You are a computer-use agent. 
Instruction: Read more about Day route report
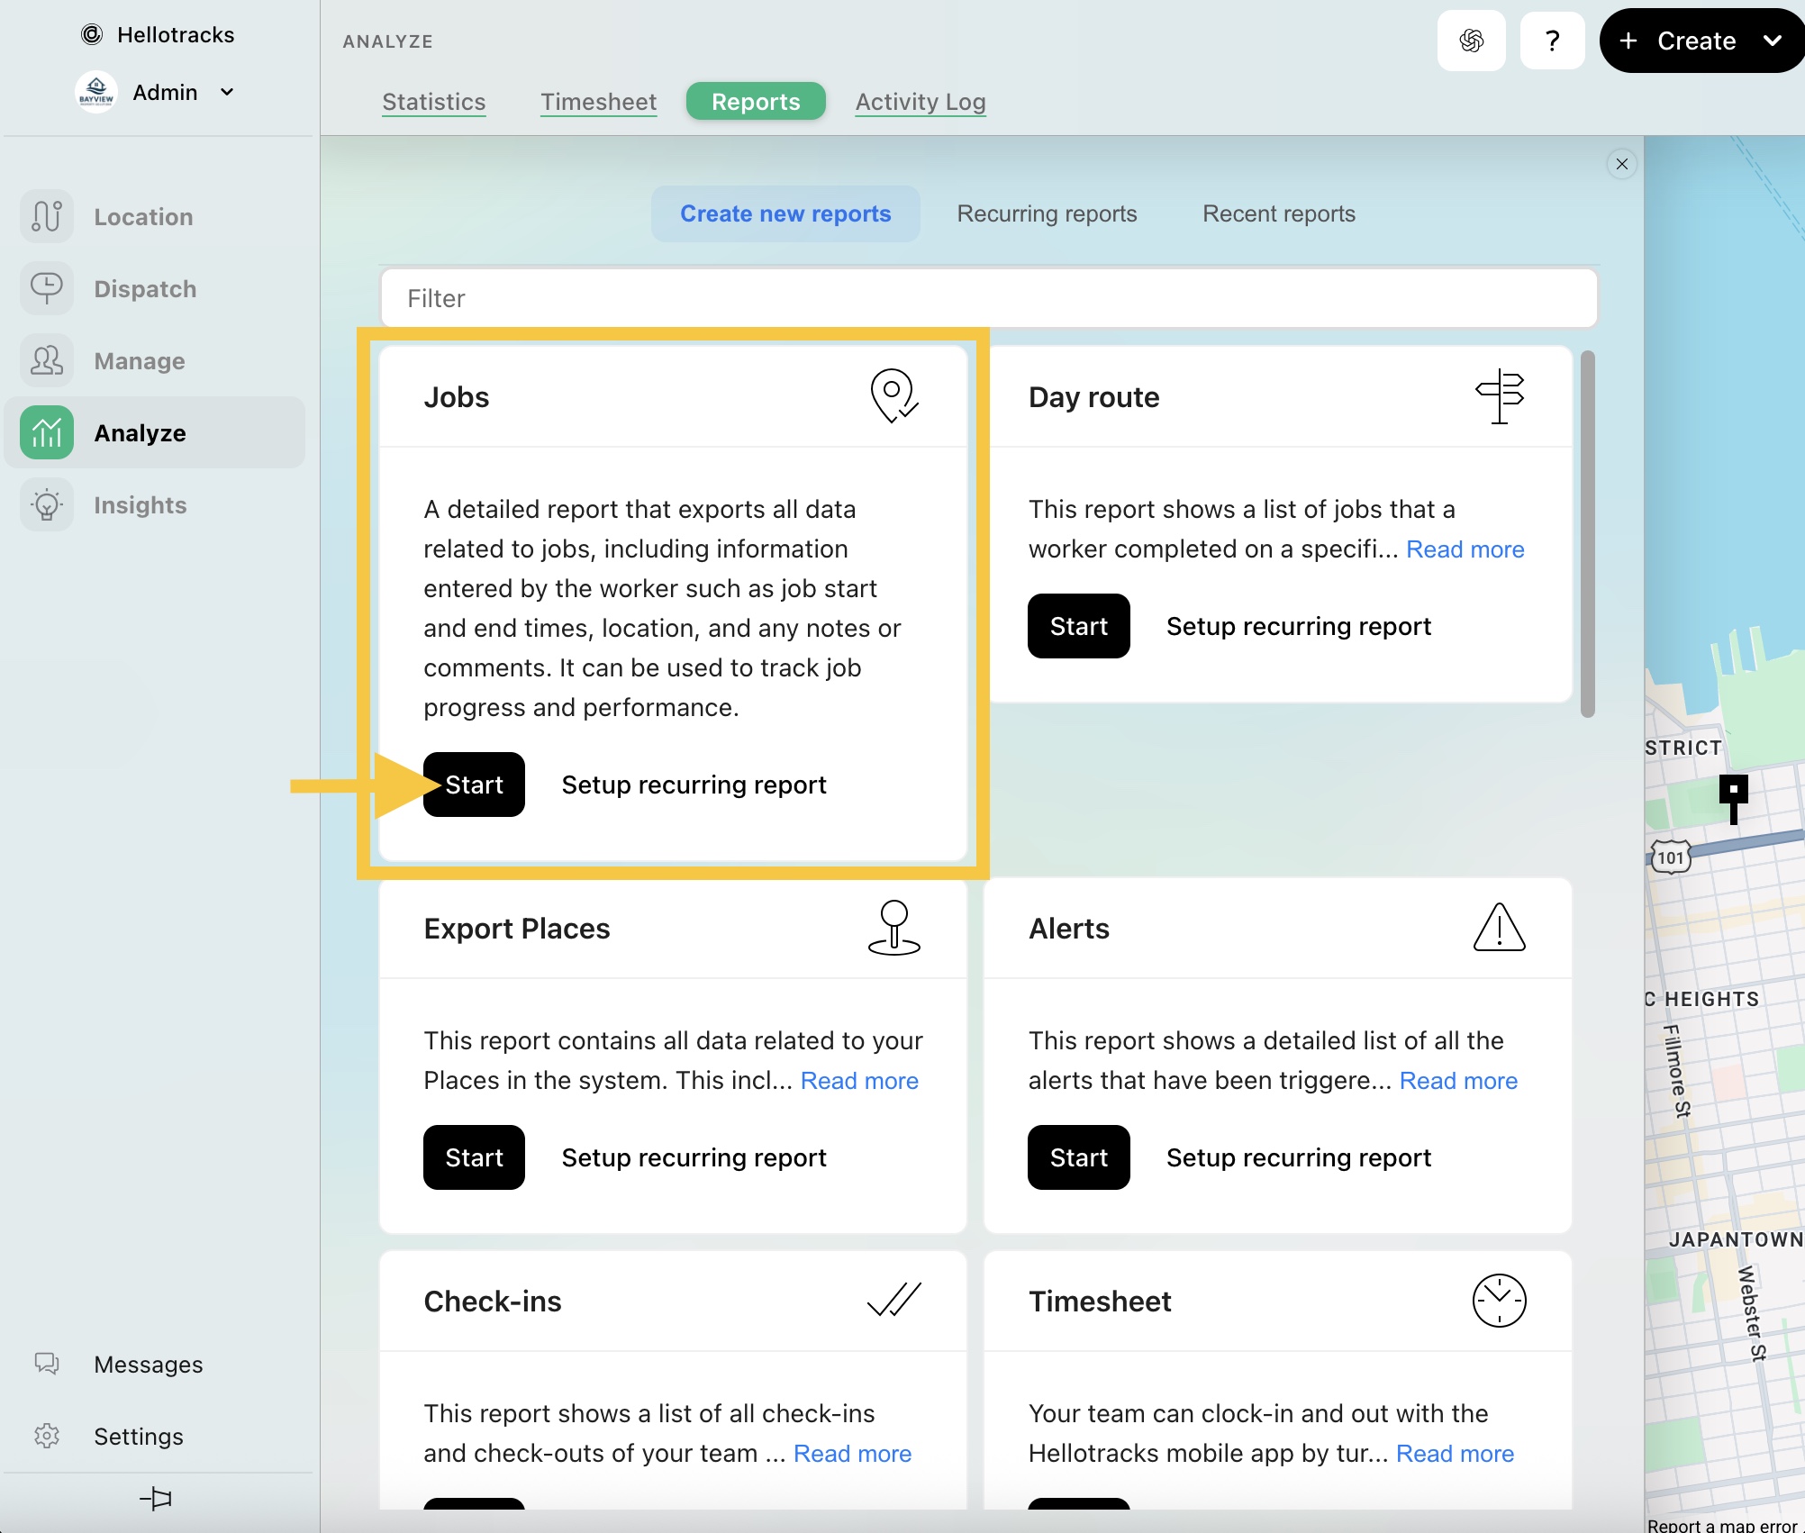click(x=1465, y=549)
